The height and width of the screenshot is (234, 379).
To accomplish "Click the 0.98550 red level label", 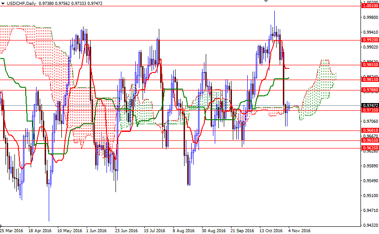I will 370,65.
